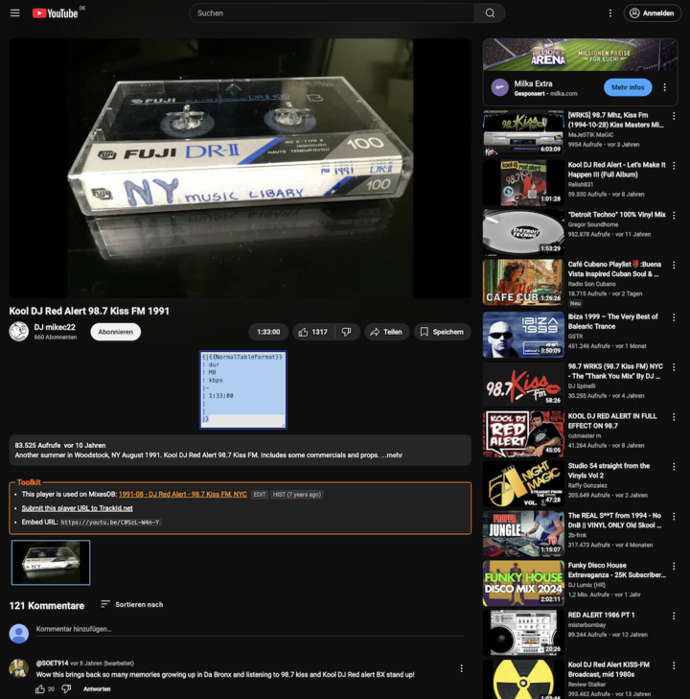Click the NormalTableFormat wiki text area

242,390
